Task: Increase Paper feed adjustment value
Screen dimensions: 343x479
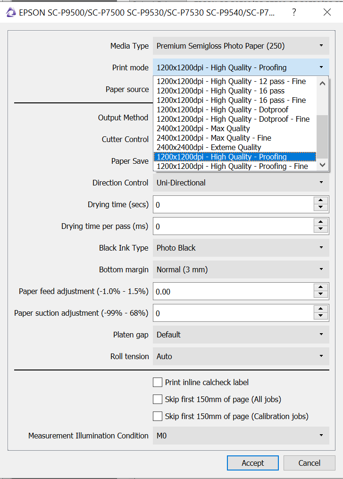Action: tap(321, 287)
